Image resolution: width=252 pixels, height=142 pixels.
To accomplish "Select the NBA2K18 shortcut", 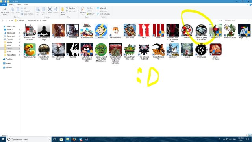I will coord(187,31).
